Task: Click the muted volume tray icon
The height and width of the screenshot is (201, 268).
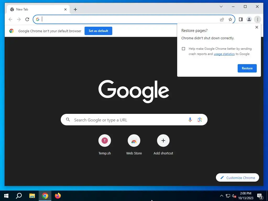Action: coord(234,196)
